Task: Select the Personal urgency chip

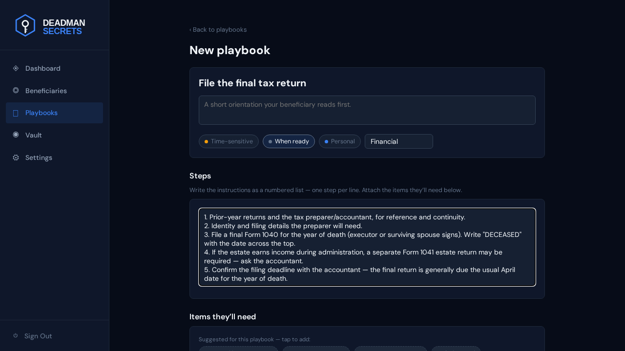Action: (x=340, y=141)
